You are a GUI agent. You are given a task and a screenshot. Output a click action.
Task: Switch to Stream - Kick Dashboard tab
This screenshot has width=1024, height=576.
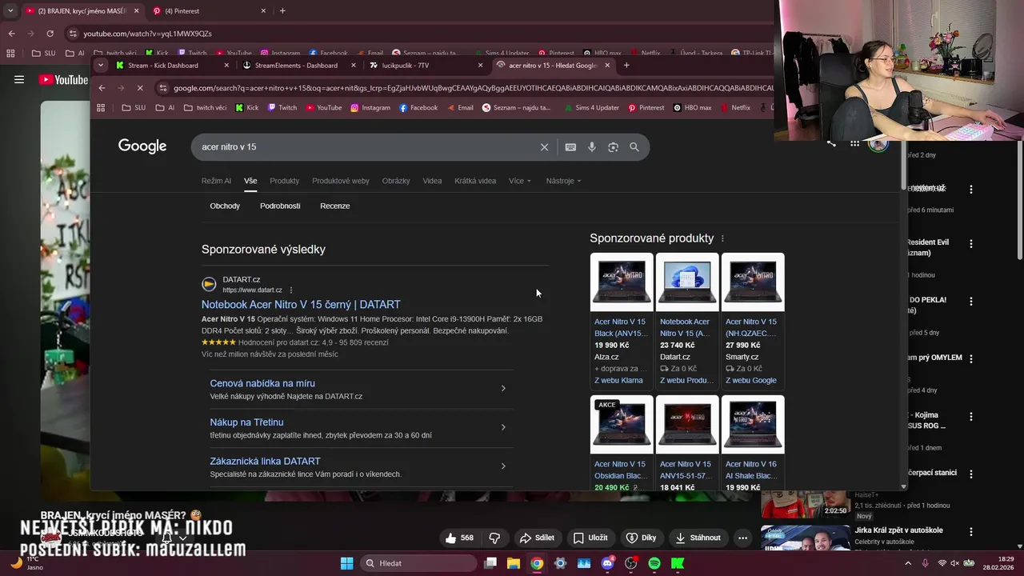pyautogui.click(x=170, y=65)
